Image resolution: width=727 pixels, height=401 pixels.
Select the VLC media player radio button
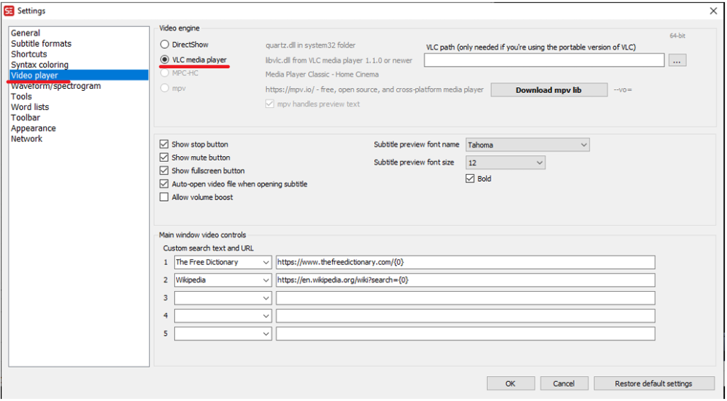pos(165,60)
